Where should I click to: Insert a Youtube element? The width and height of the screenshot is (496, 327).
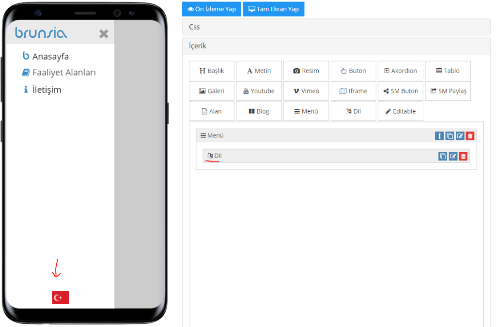259,91
